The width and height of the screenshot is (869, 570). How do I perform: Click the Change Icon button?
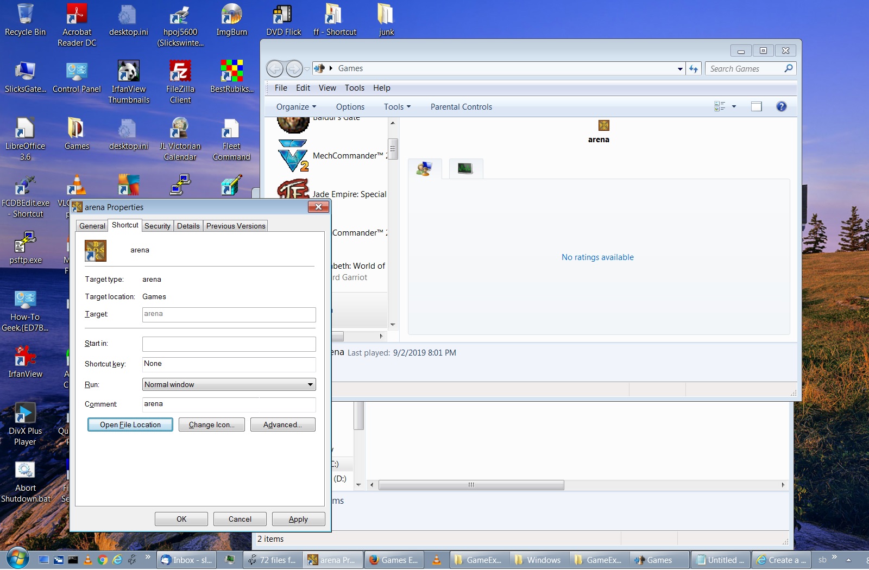coord(211,425)
